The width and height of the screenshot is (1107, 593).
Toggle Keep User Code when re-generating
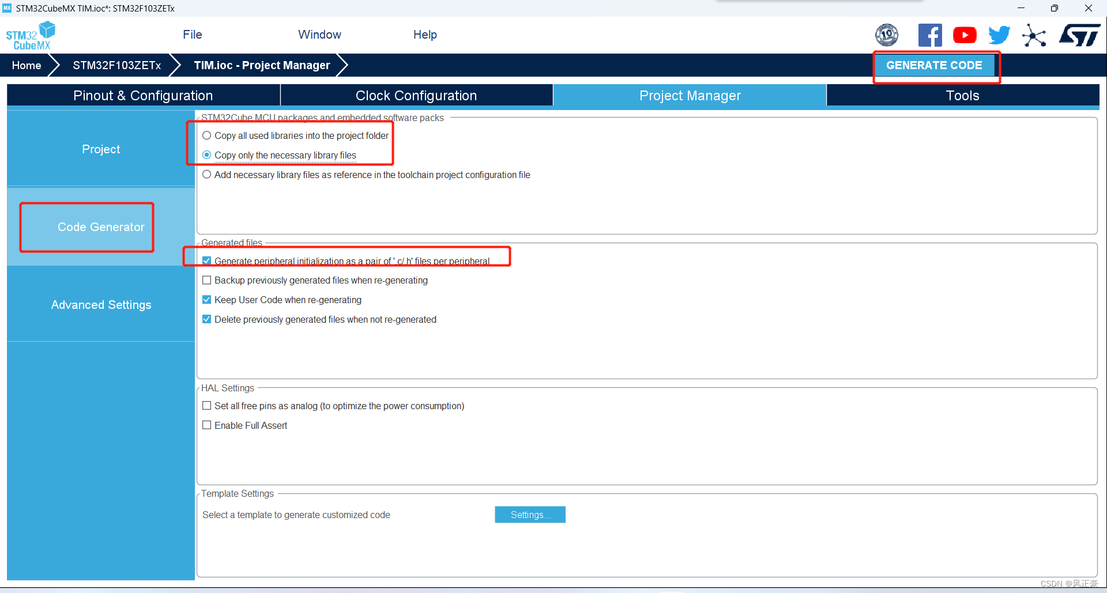point(283,300)
